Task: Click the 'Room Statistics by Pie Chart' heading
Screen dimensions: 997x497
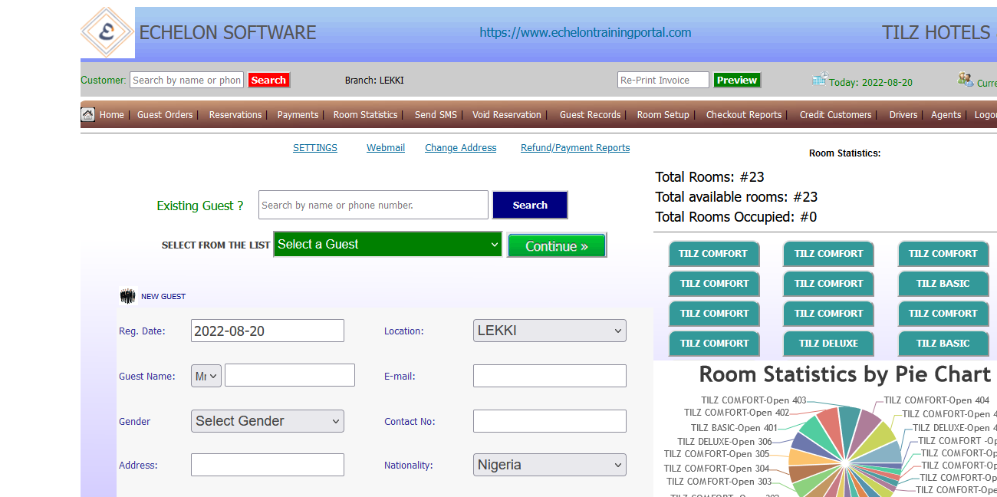Action: pyautogui.click(x=845, y=374)
